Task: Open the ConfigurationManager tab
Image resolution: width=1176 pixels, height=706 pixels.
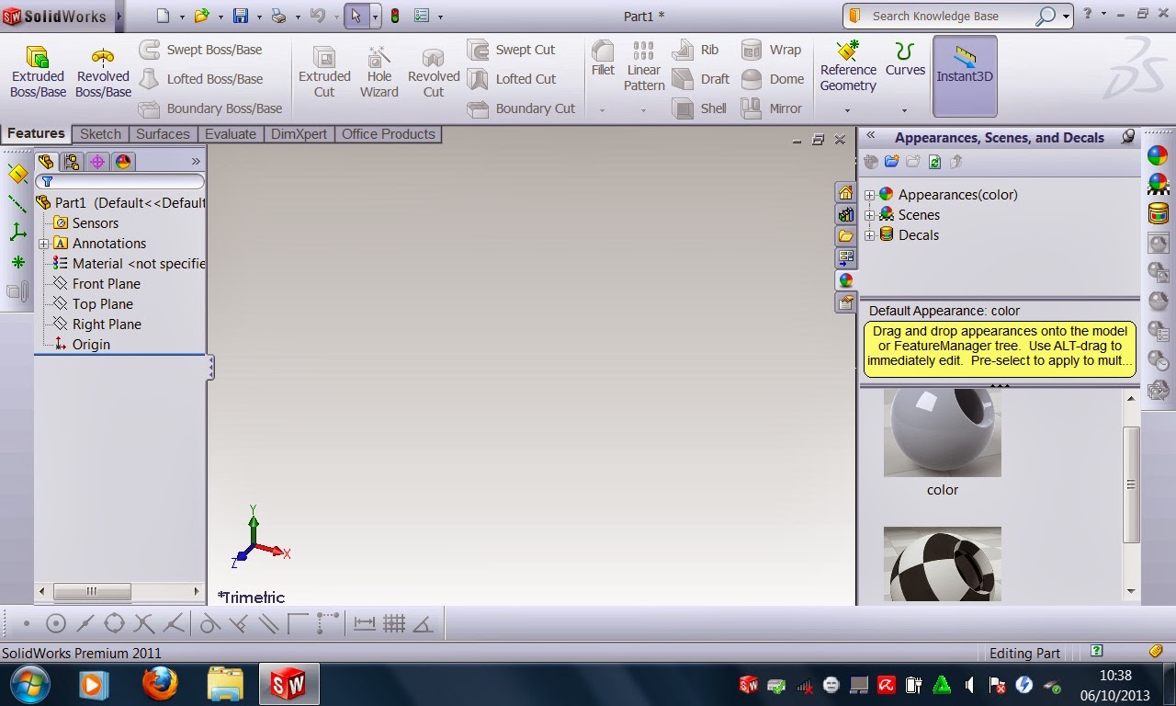Action: pos(97,162)
